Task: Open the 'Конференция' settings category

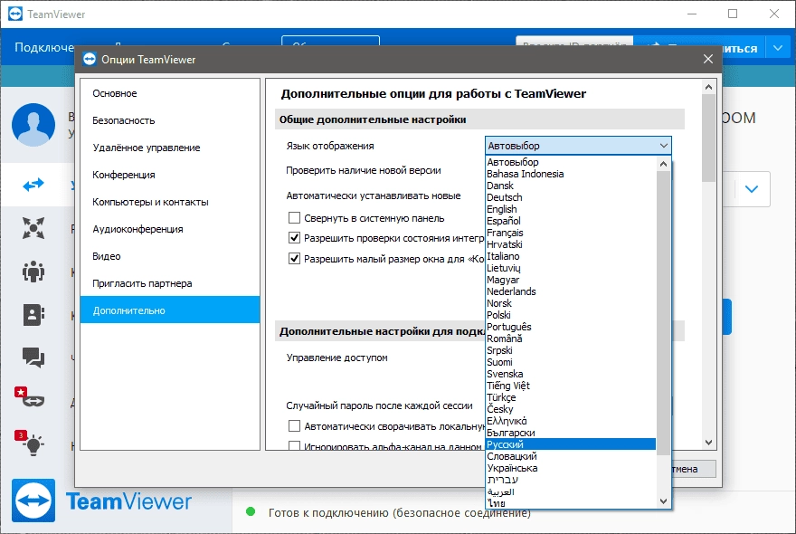Action: [x=170, y=175]
